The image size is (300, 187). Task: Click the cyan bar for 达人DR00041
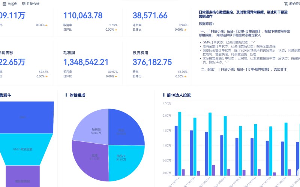[x=180, y=144]
